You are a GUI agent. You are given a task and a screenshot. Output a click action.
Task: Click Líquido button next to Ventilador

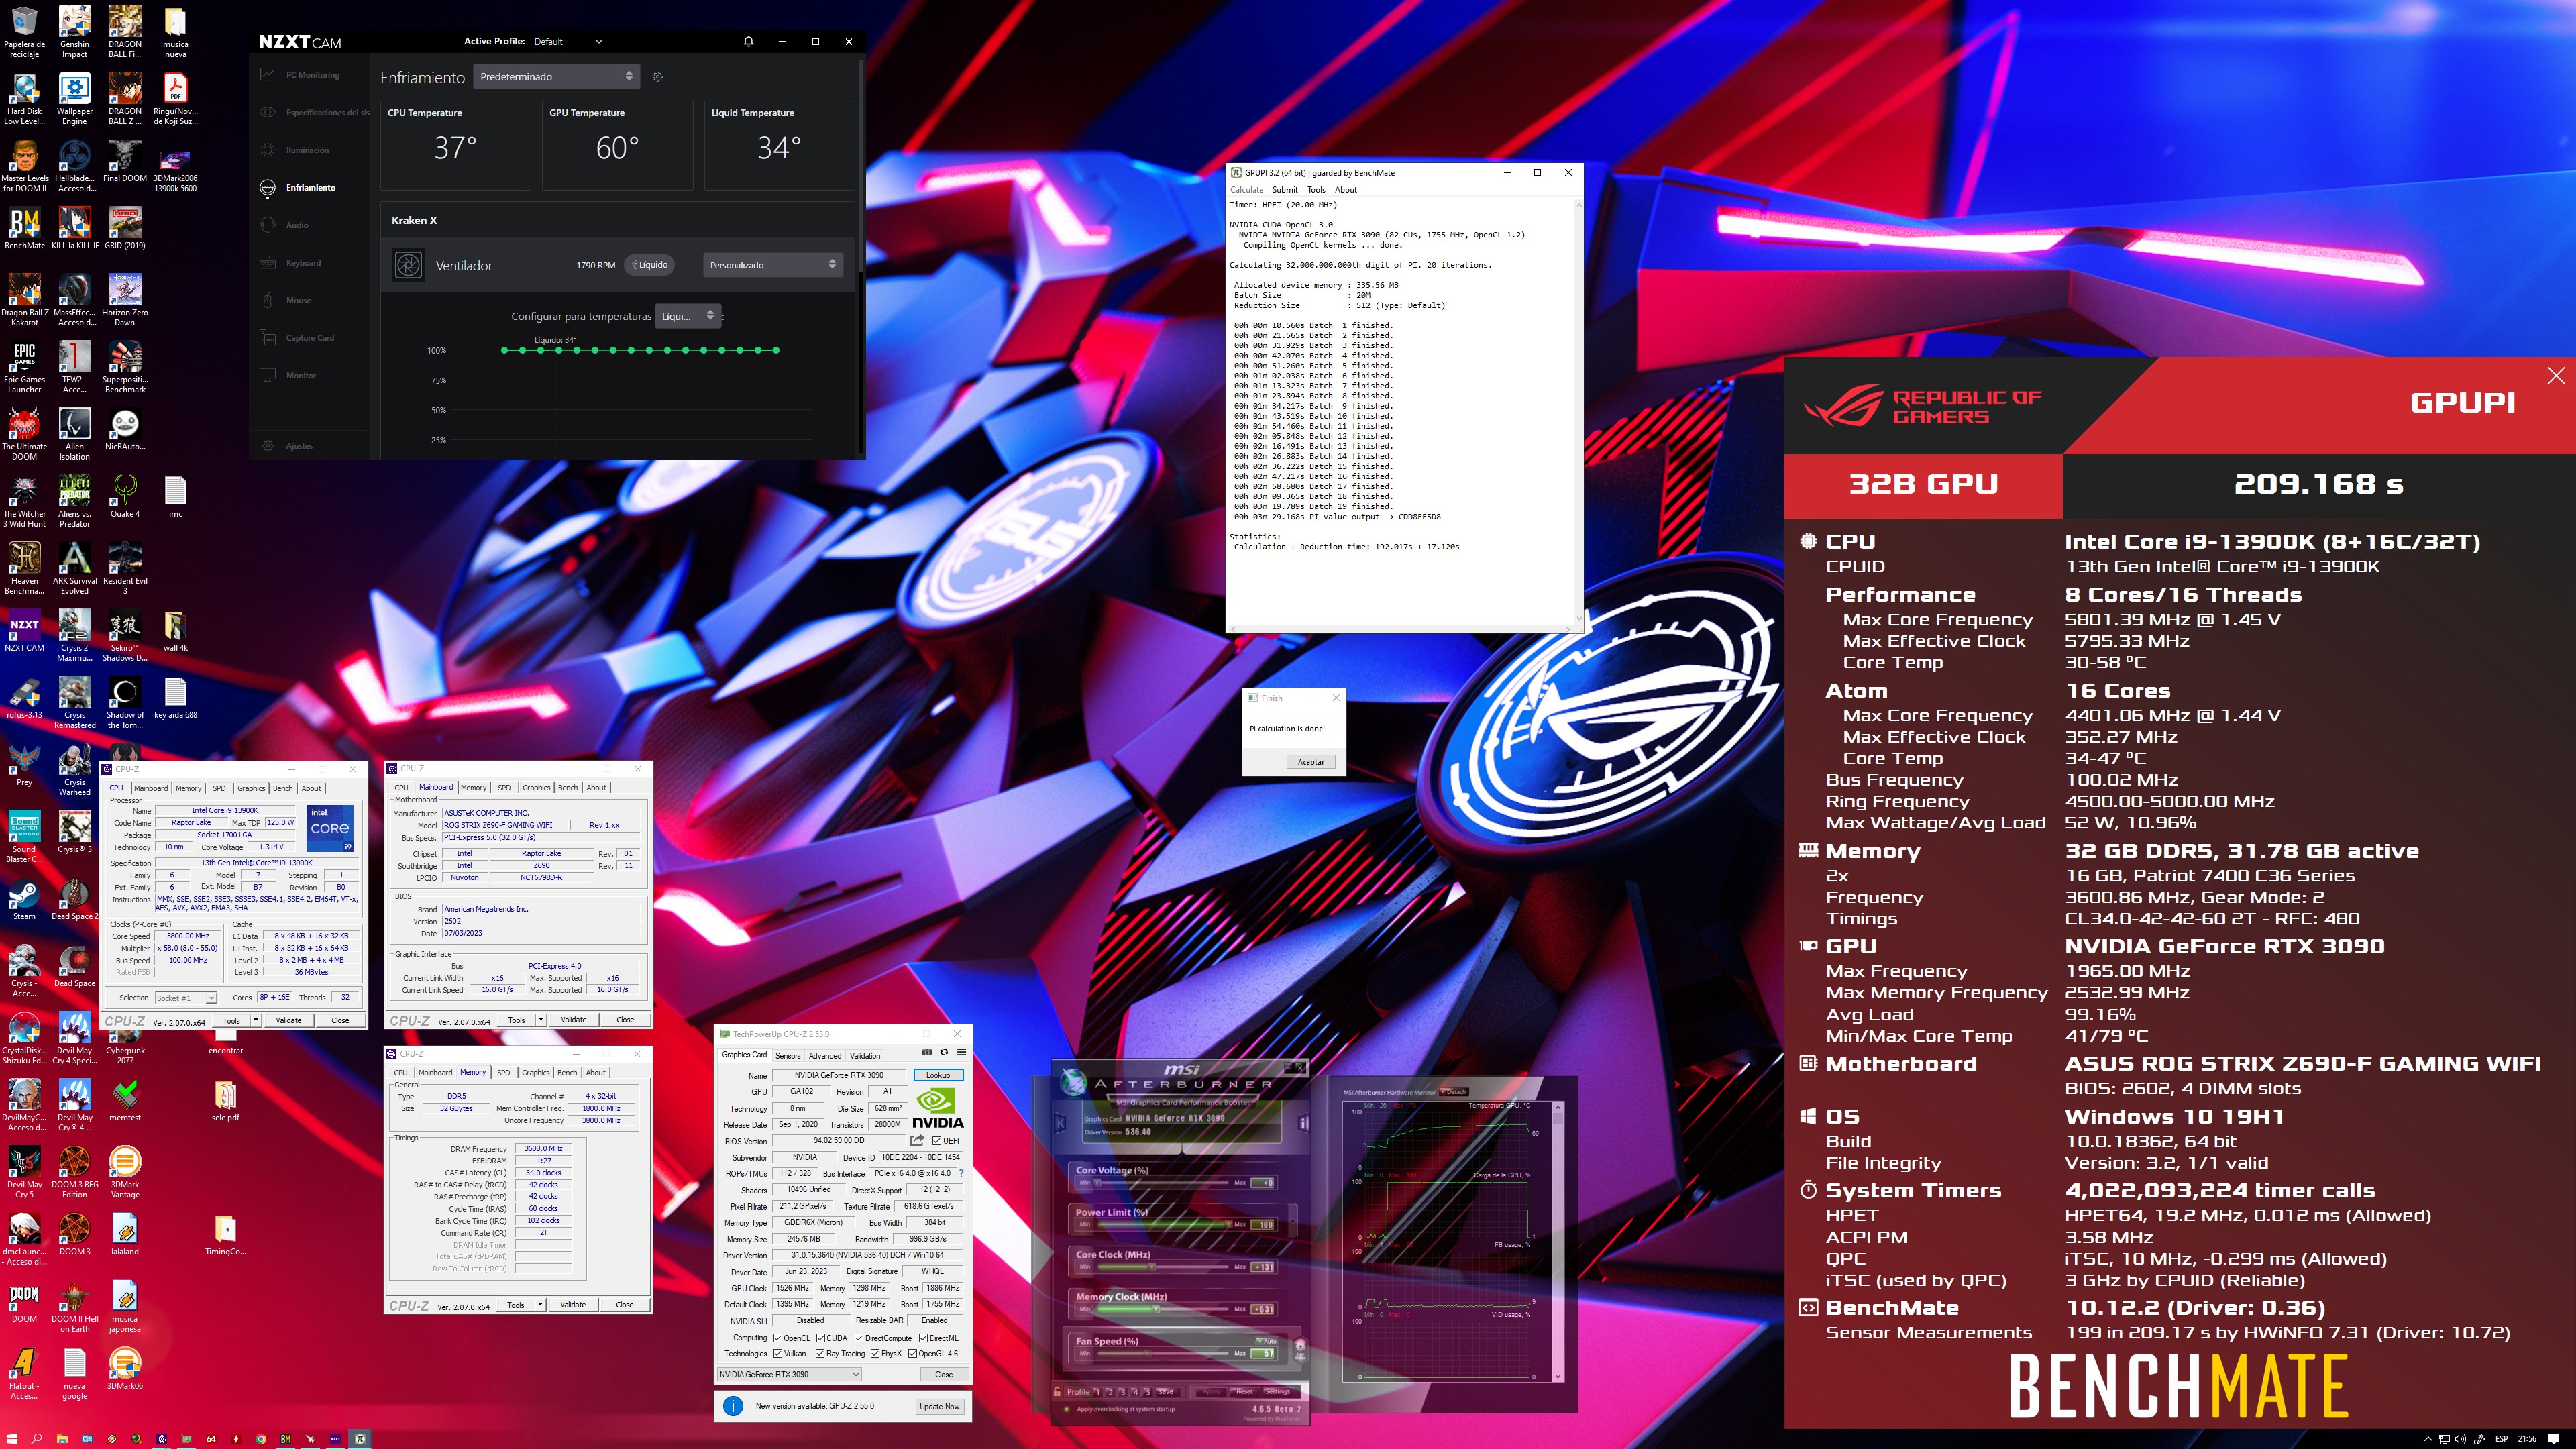650,265
